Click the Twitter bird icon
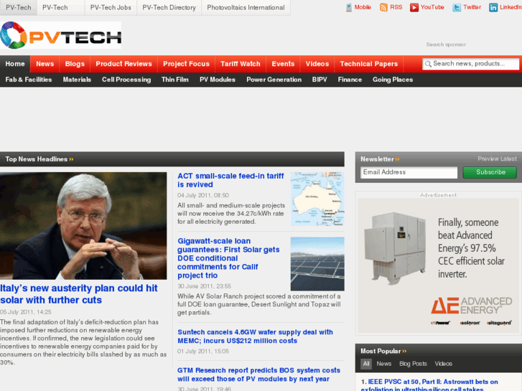Screen dimensions: 522x391 pos(457,7)
